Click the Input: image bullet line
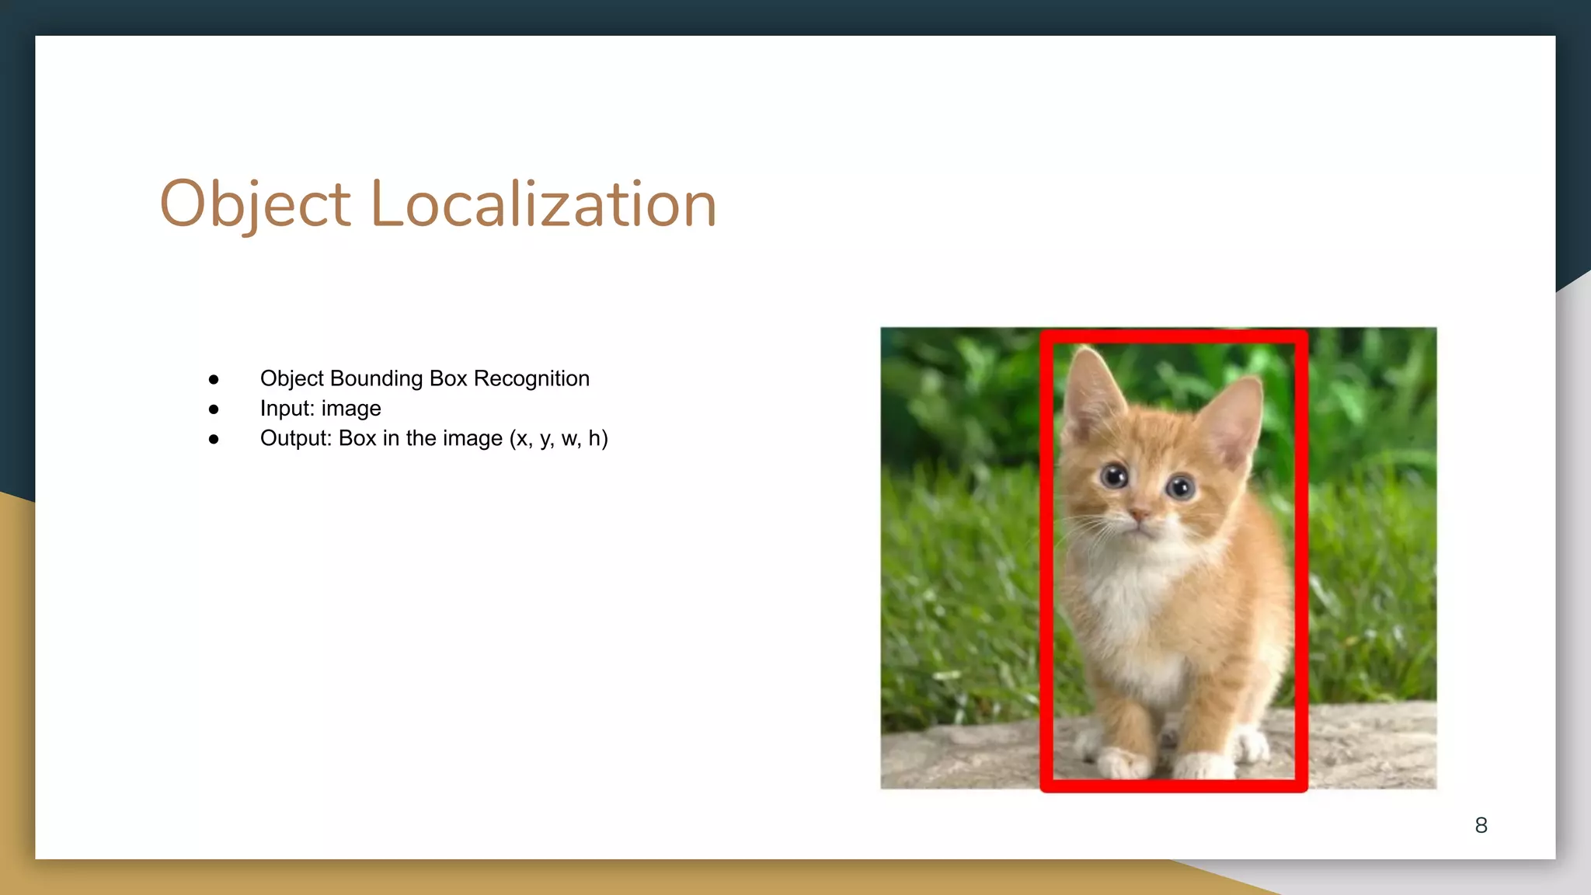The image size is (1591, 895). point(320,409)
